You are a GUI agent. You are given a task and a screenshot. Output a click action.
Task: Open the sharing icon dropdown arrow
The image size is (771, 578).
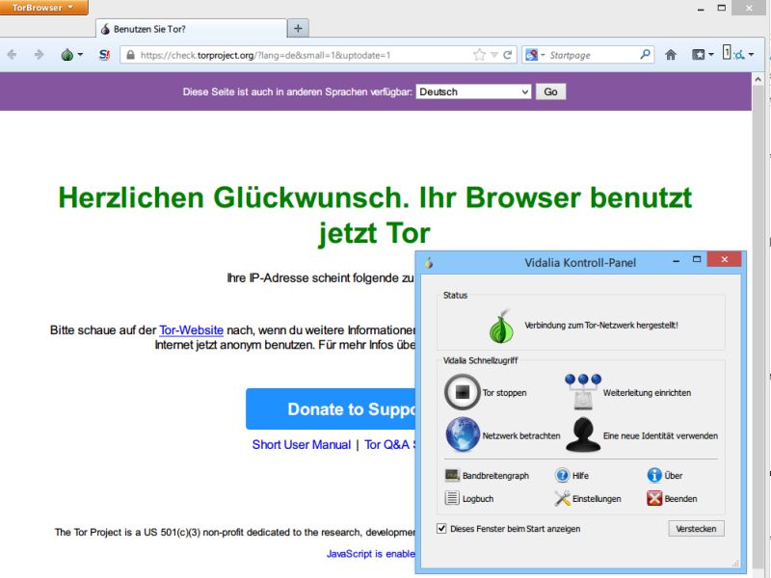coord(751,55)
